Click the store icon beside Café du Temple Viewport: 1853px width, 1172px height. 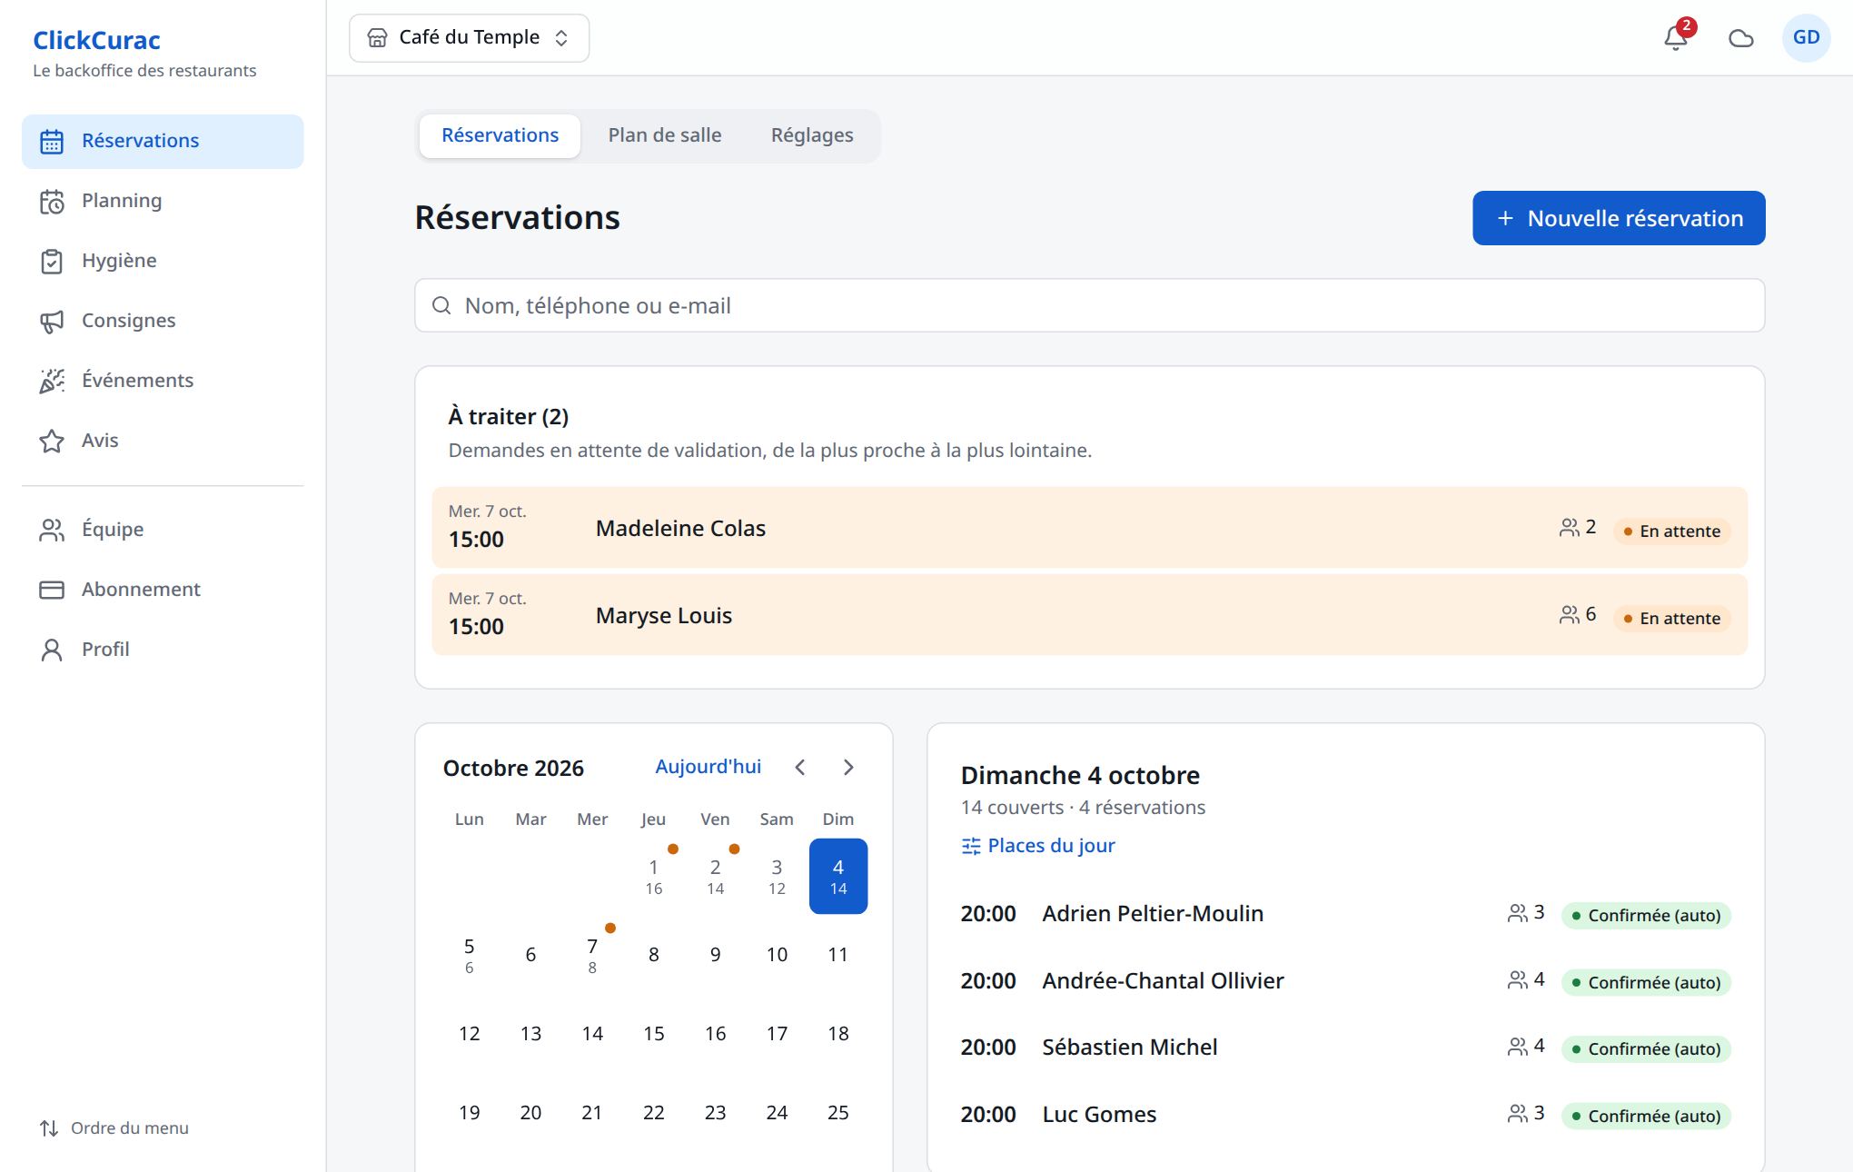coord(377,38)
